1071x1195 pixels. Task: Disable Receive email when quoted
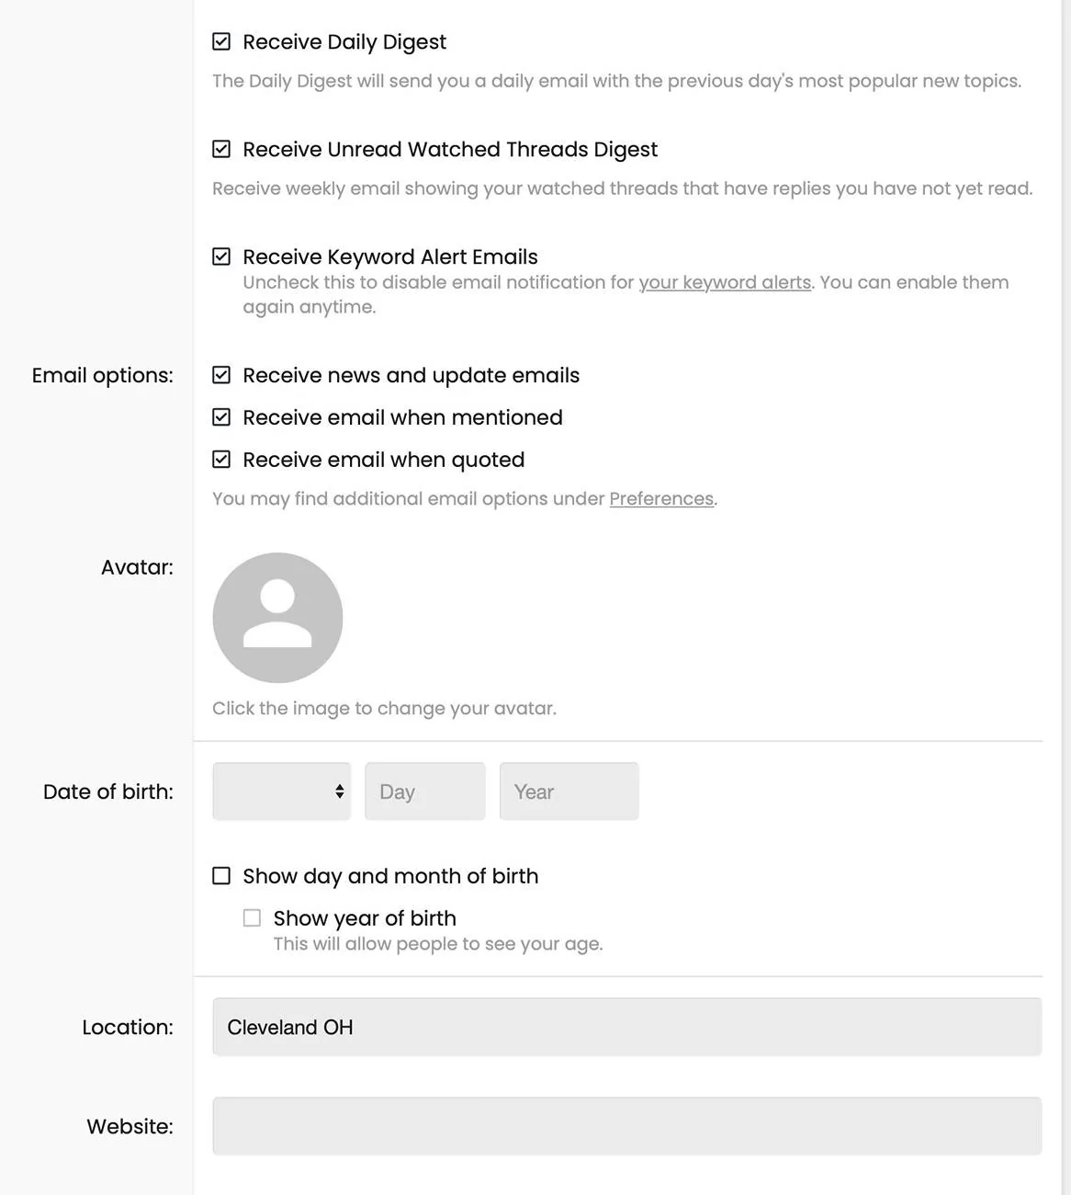pos(221,460)
